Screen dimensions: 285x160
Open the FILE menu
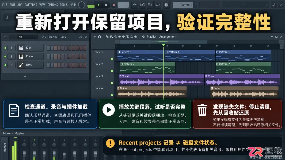point(5,5)
